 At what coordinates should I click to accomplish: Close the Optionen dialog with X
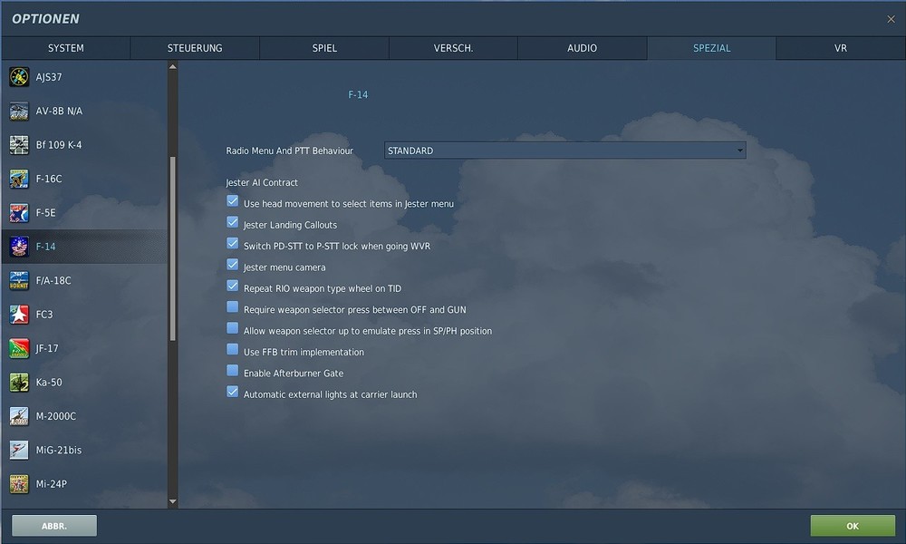coord(891,19)
